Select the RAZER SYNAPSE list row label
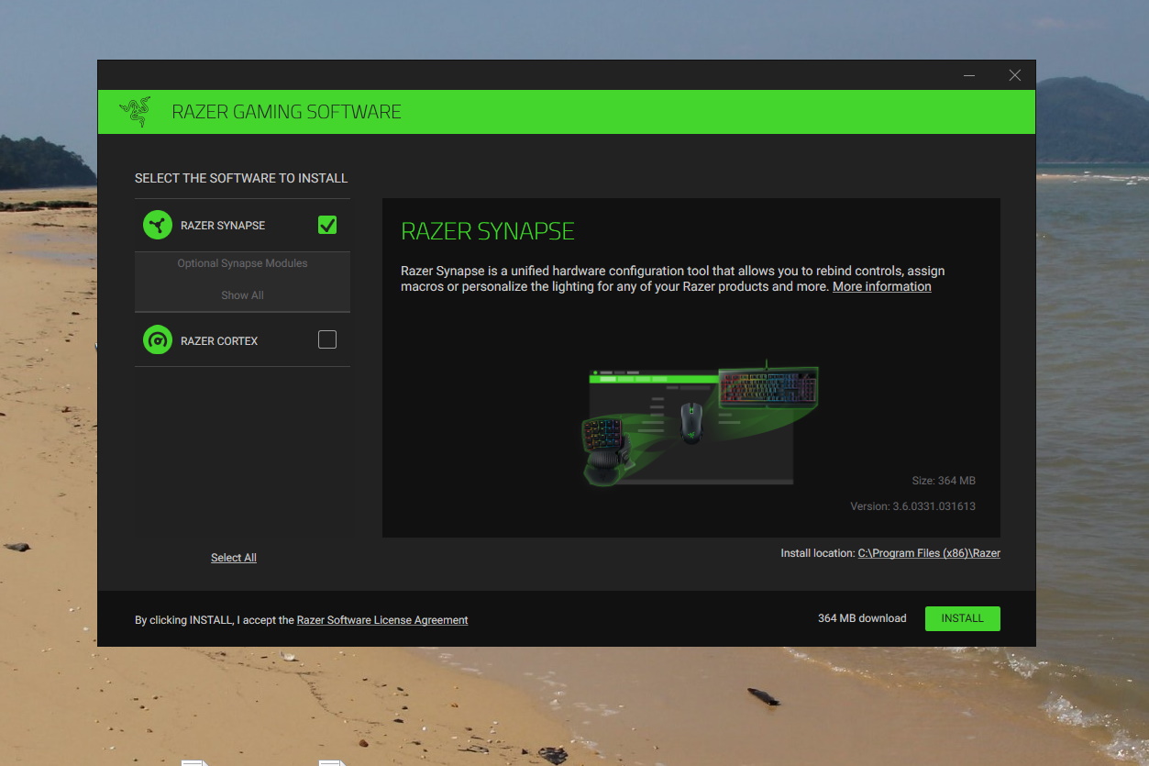The image size is (1149, 766). click(223, 226)
